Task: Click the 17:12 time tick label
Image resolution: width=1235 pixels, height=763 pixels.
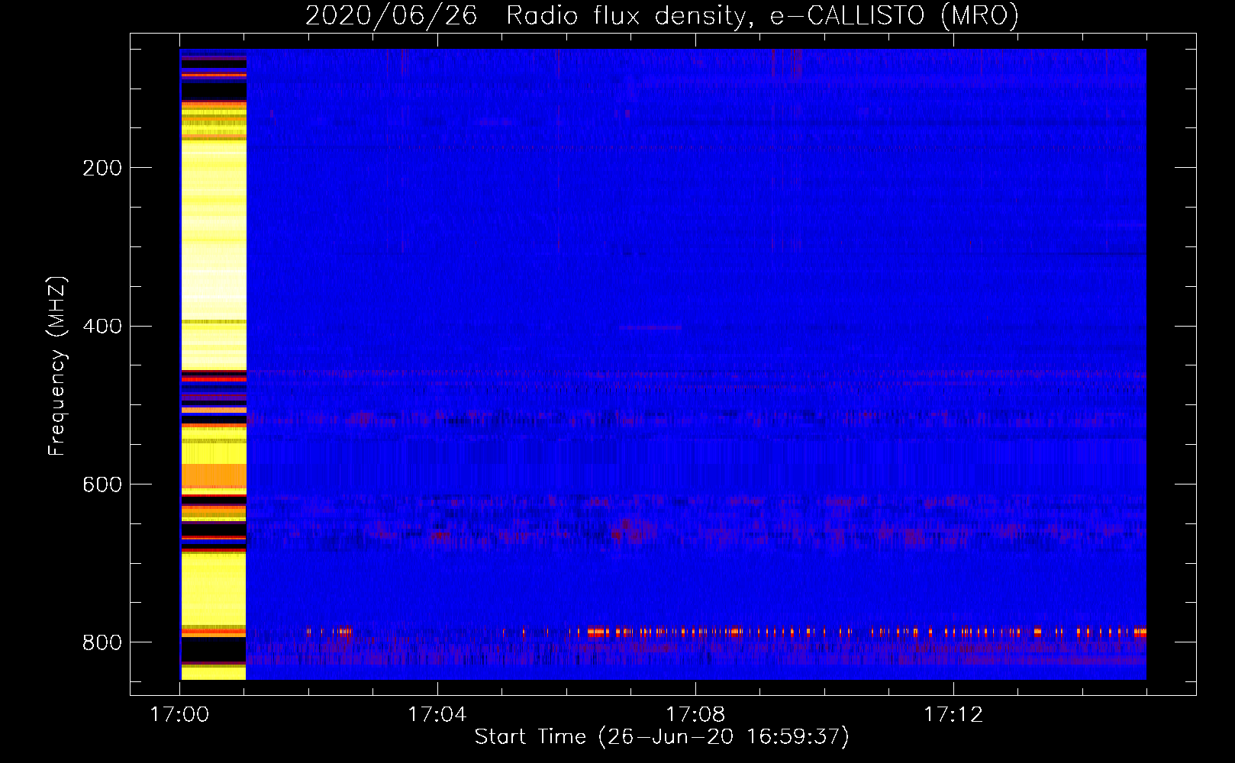Action: (x=953, y=715)
